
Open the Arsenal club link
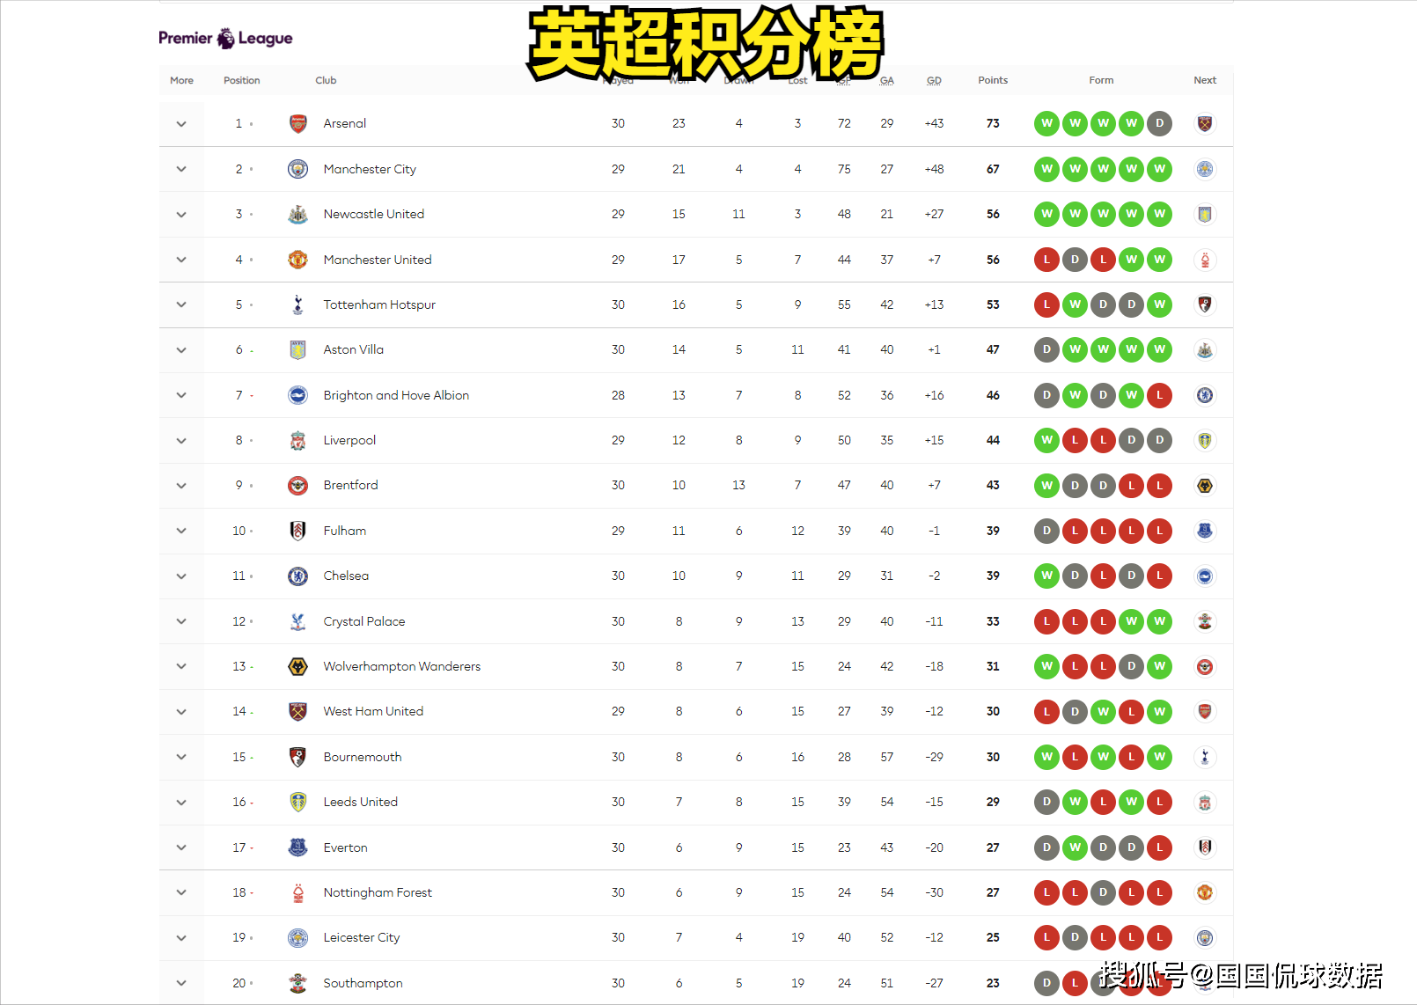pos(345,123)
